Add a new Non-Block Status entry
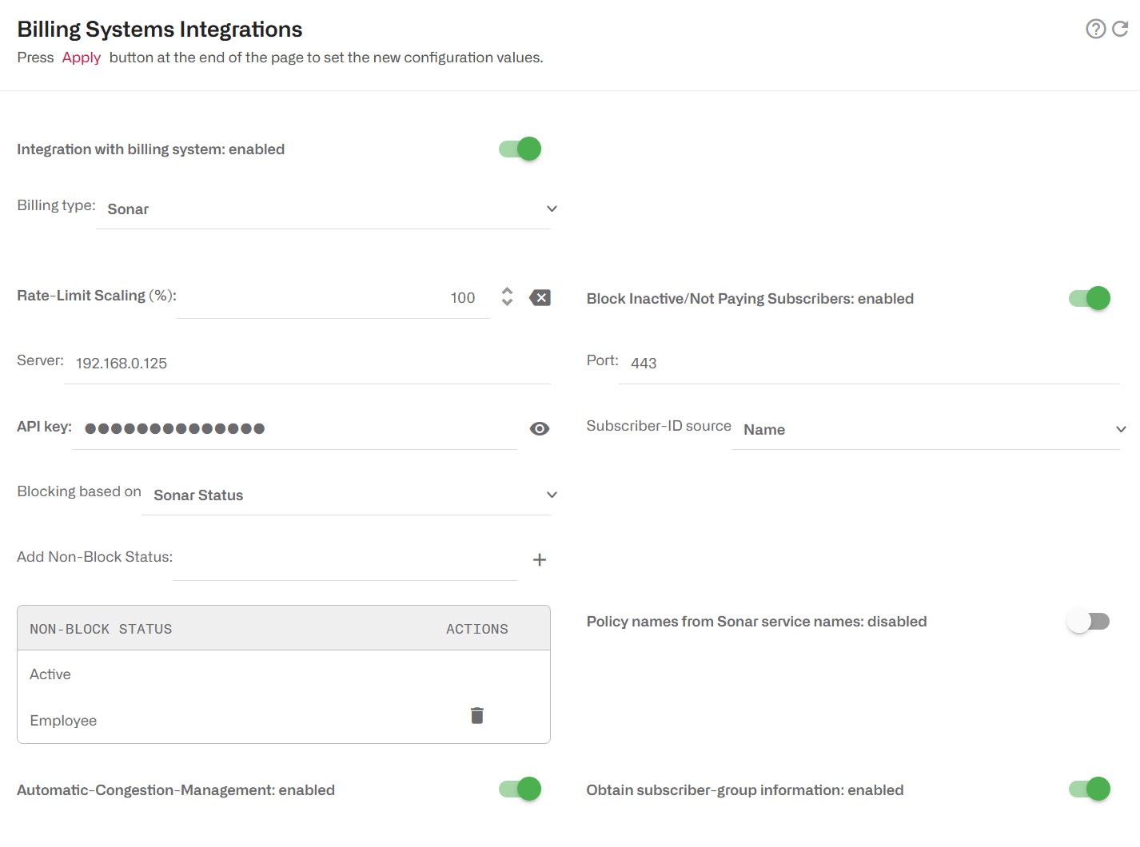The height and width of the screenshot is (847, 1140). tap(540, 559)
